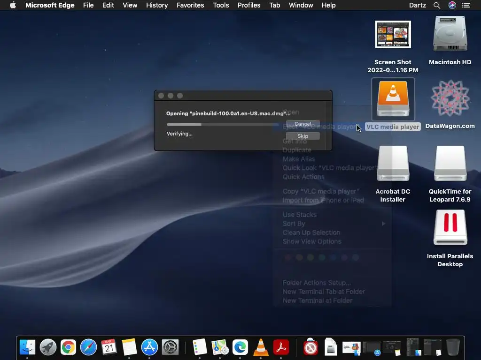The width and height of the screenshot is (481, 360).
Task: Open the Apple menu
Action: click(13, 5)
